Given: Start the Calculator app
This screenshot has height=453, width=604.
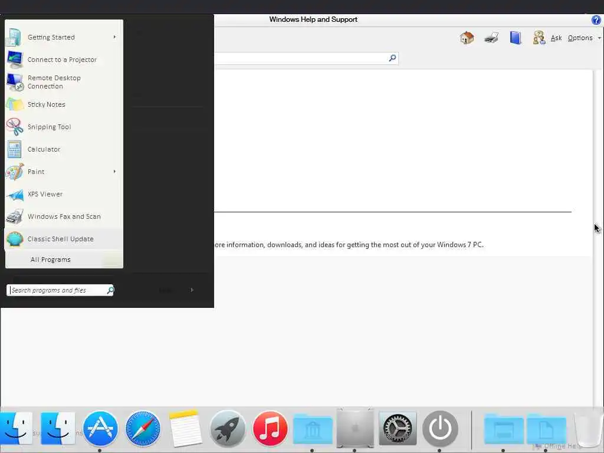Looking at the screenshot, I should pos(64,149).
